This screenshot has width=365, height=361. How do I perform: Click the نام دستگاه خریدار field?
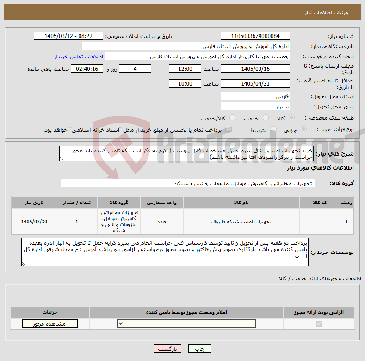tap(186, 46)
